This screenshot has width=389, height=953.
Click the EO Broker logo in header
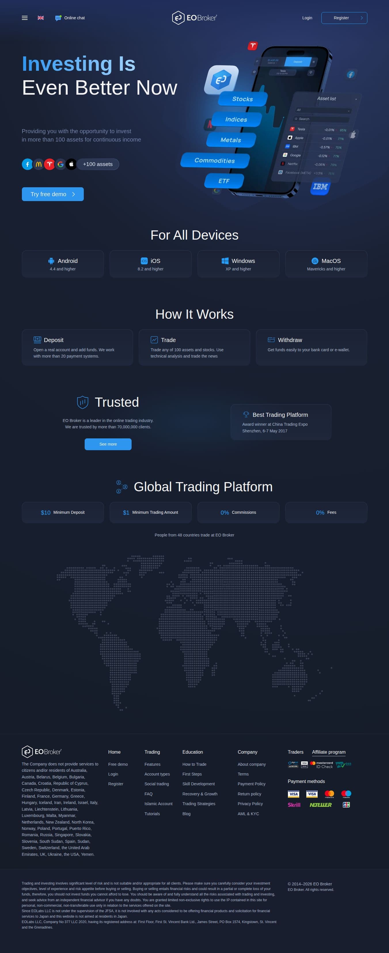pos(195,18)
